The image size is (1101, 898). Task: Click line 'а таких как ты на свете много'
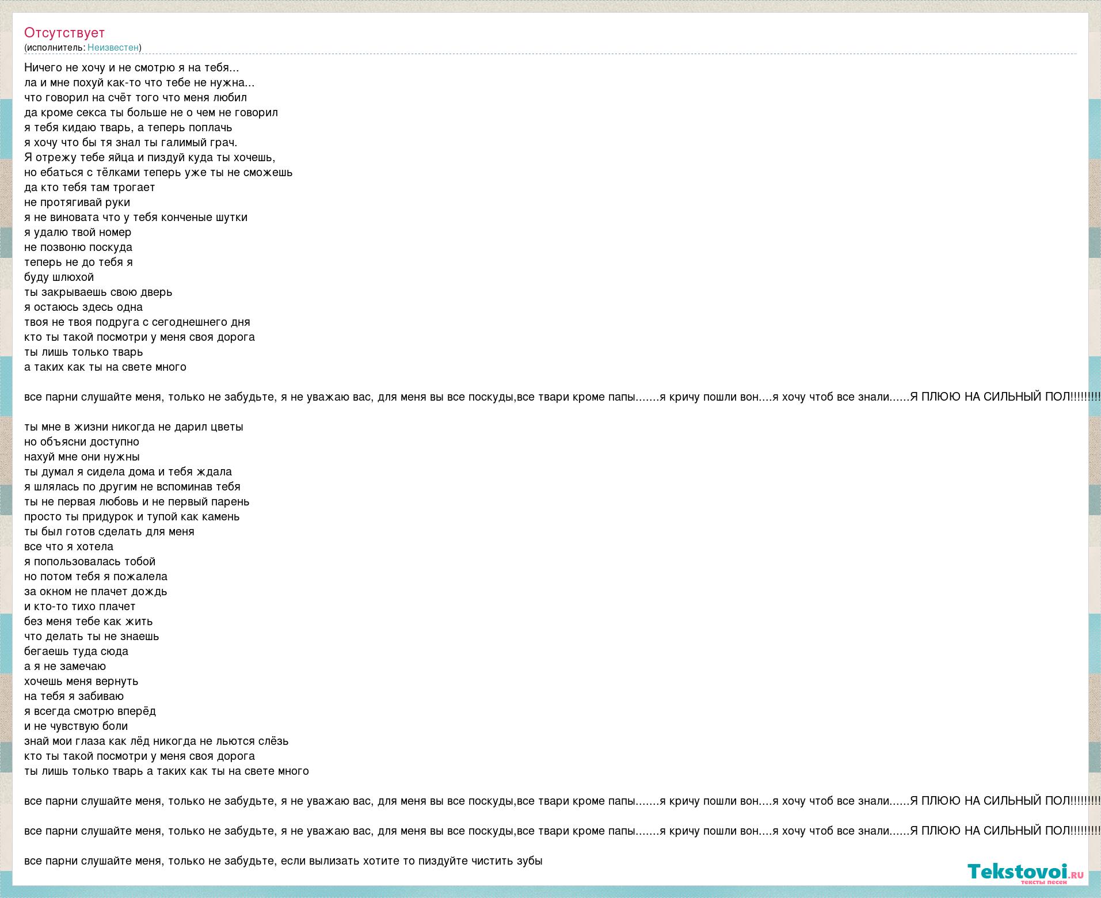pyautogui.click(x=105, y=367)
